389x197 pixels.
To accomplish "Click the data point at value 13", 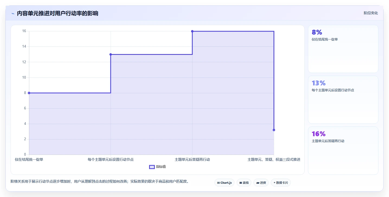I will (x=111, y=54).
